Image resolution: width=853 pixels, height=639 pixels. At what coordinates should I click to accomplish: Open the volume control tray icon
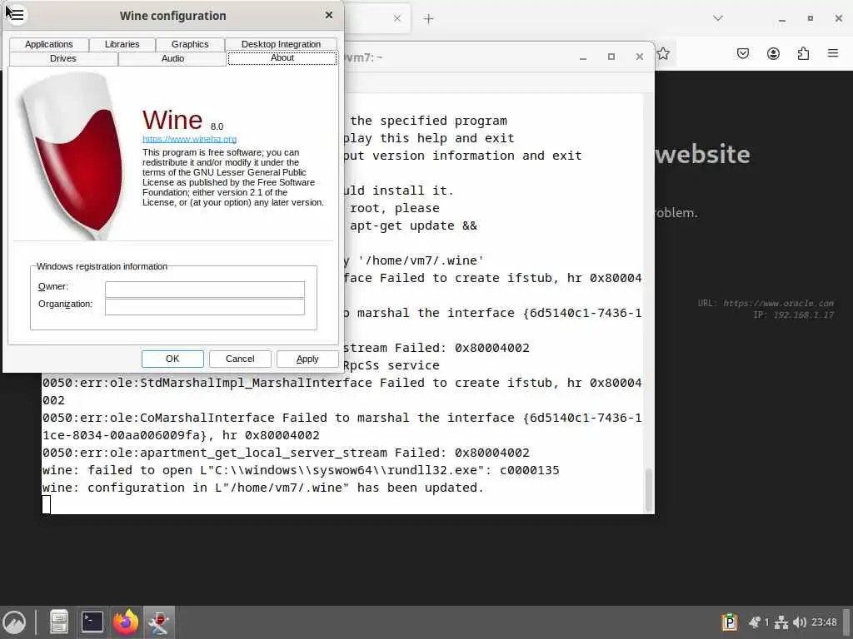coord(800,622)
